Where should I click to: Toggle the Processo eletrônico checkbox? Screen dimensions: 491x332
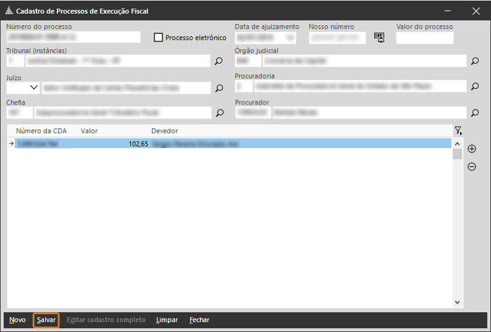(159, 38)
